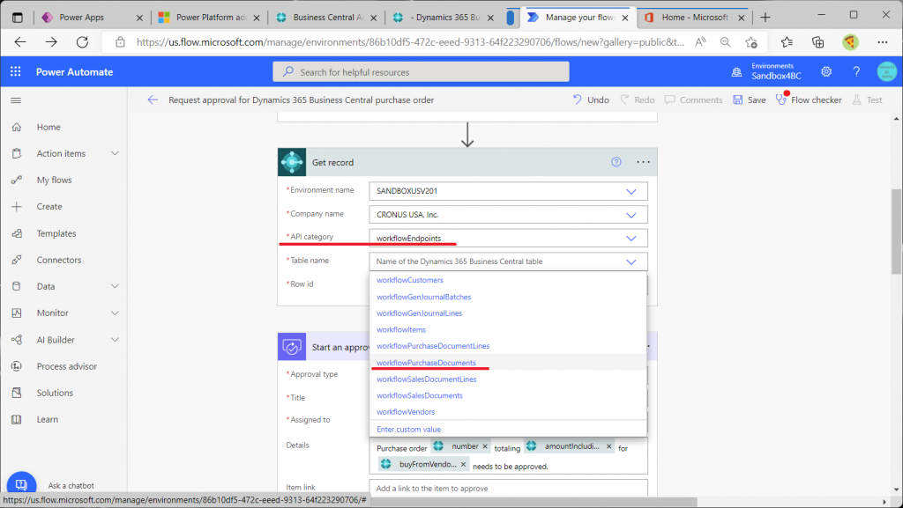Viewport: 903px width, 508px height.
Task: Expand the Company name dropdown
Action: tap(631, 215)
